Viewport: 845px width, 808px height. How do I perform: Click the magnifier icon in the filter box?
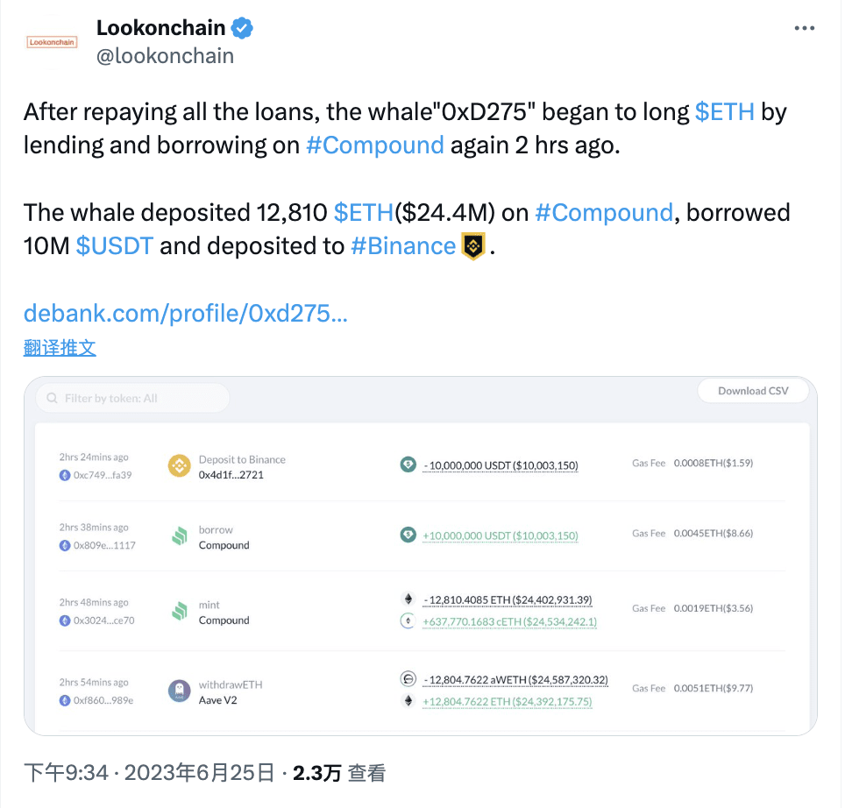tap(53, 397)
